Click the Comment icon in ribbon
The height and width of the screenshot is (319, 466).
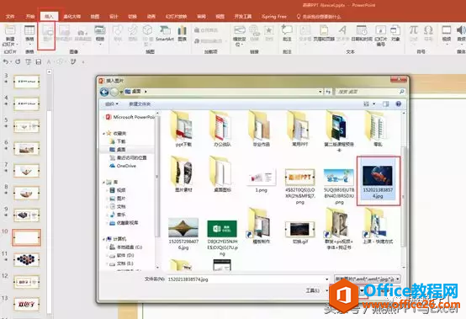(x=287, y=34)
